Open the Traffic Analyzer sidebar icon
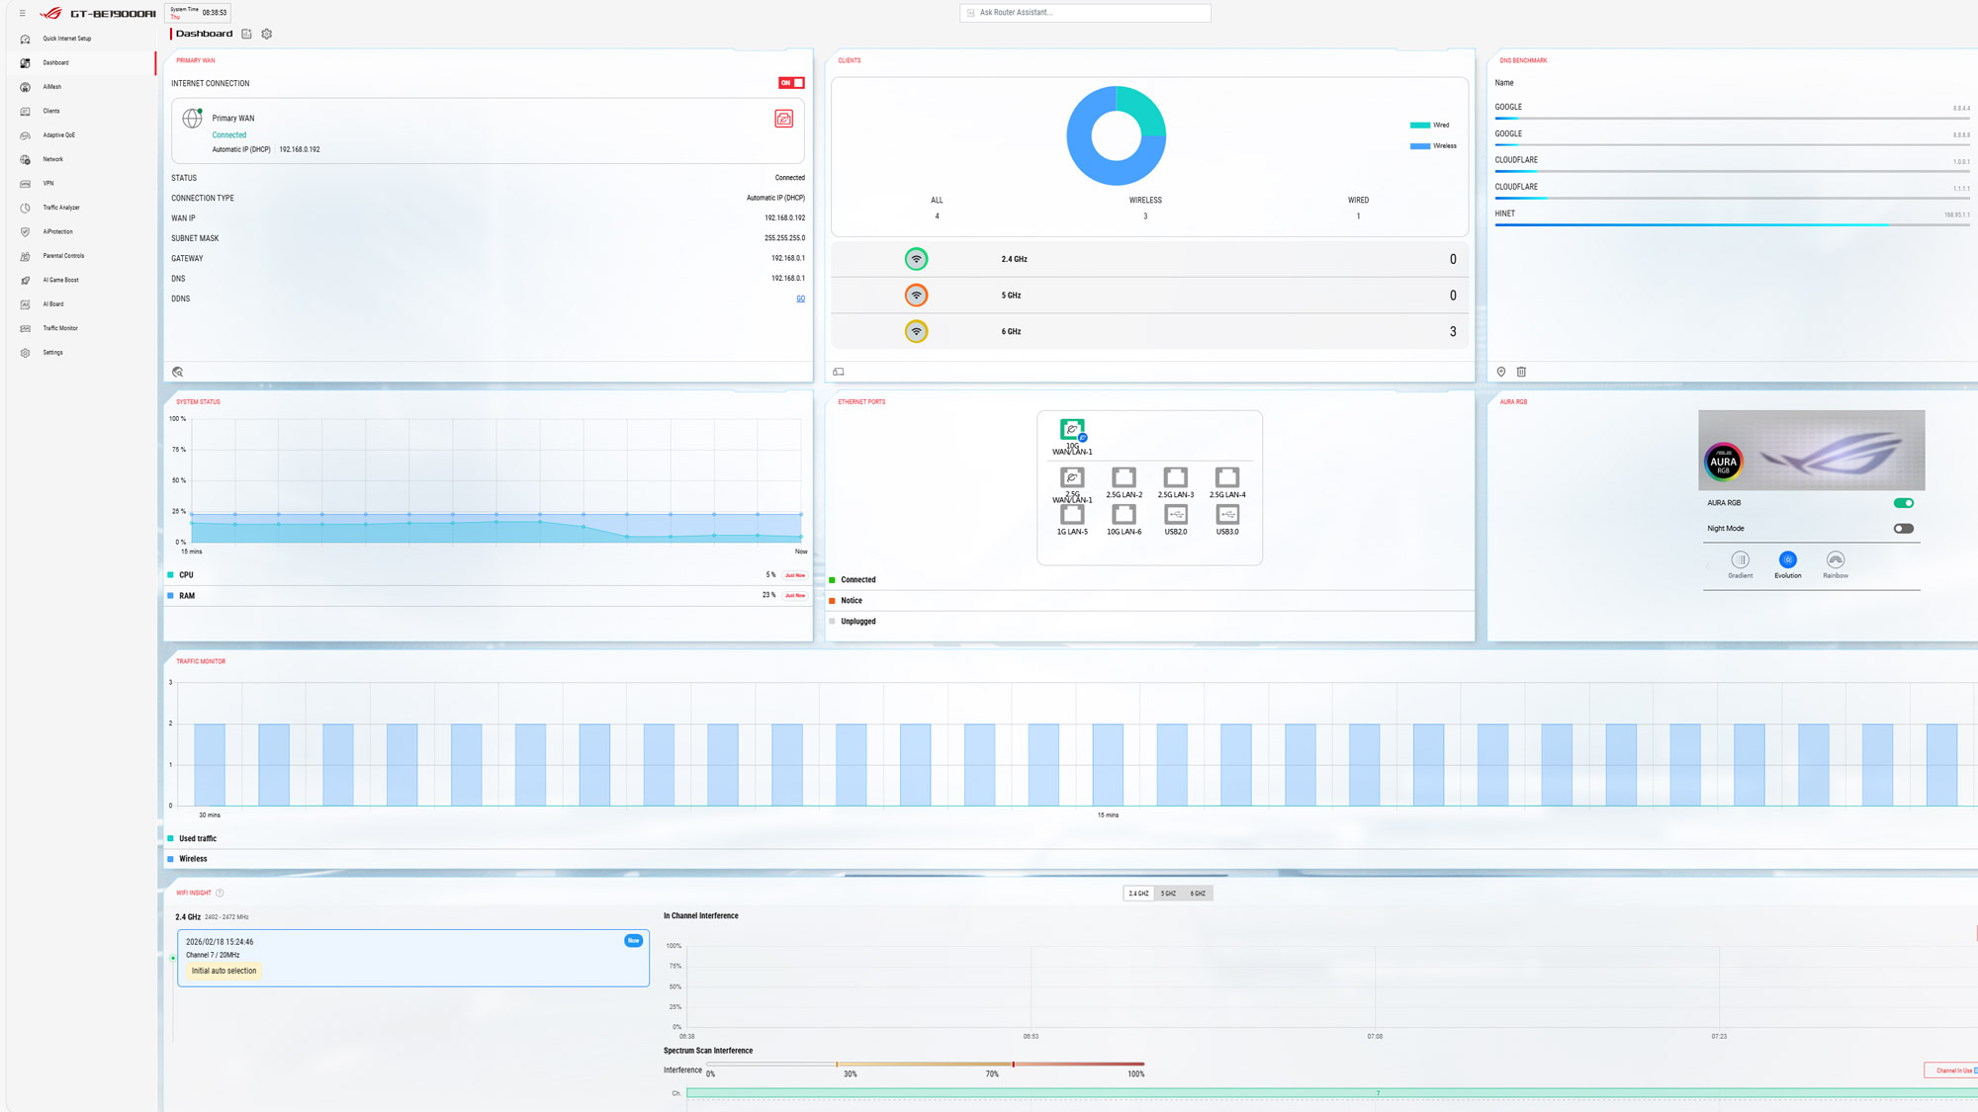 26,208
